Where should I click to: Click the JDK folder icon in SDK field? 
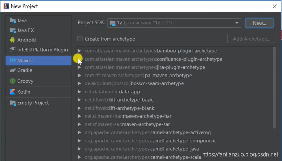click(113, 23)
